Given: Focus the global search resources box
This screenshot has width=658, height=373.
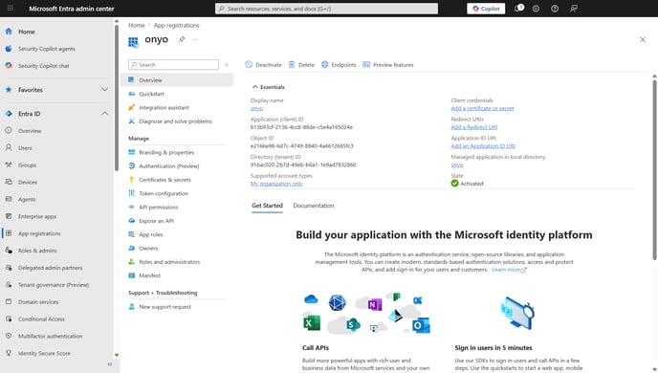Looking at the screenshot, I should click(326, 9).
